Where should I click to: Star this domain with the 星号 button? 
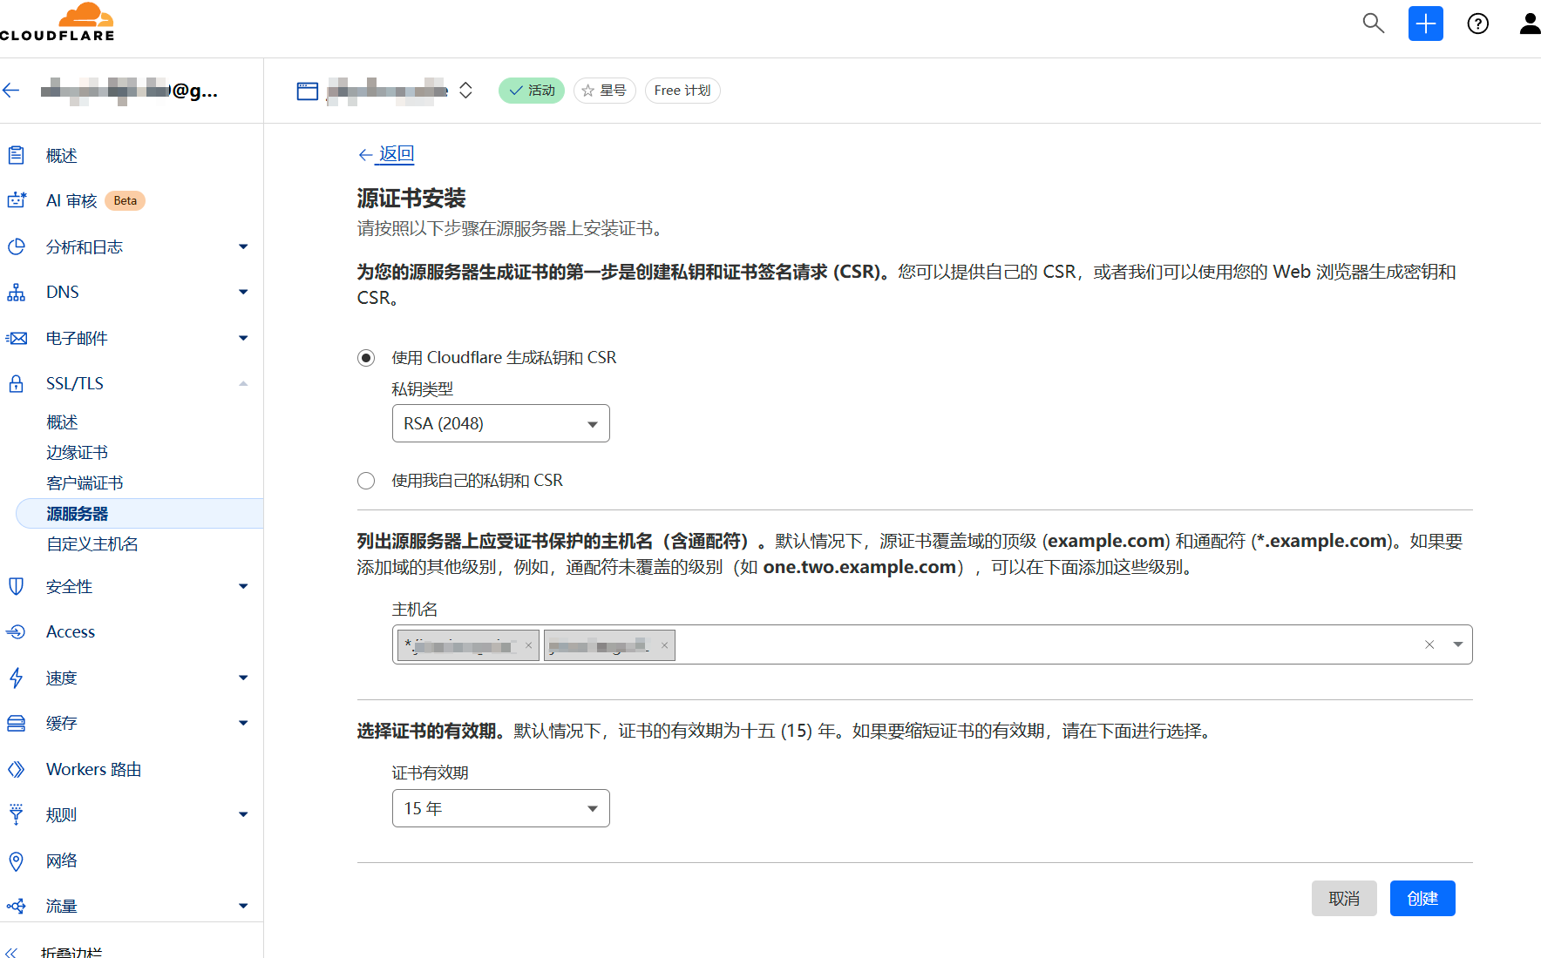pos(604,91)
